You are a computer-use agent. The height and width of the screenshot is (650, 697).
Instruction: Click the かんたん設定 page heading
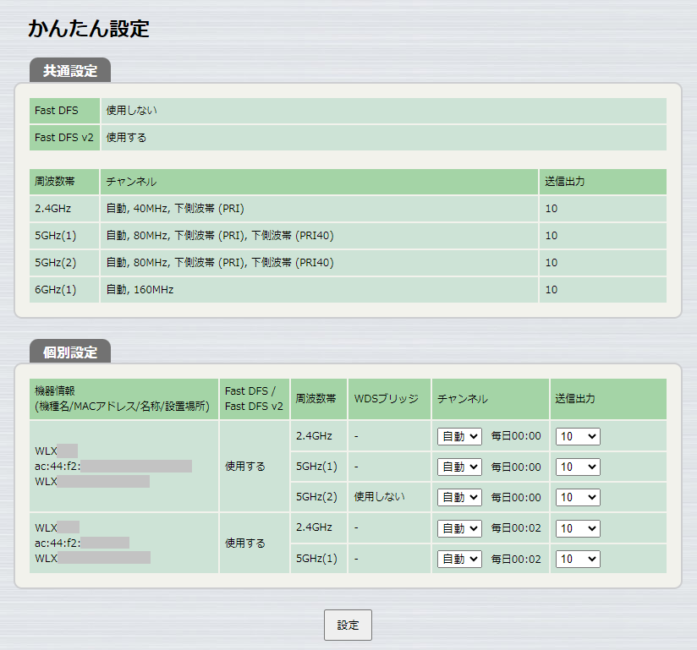(x=89, y=29)
